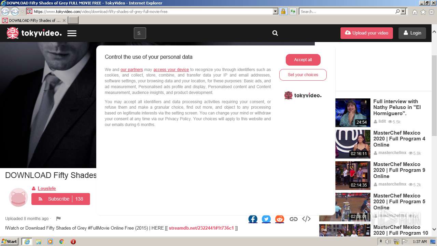Expand the address bar dropdown arrow
The image size is (437, 246).
coord(276,12)
